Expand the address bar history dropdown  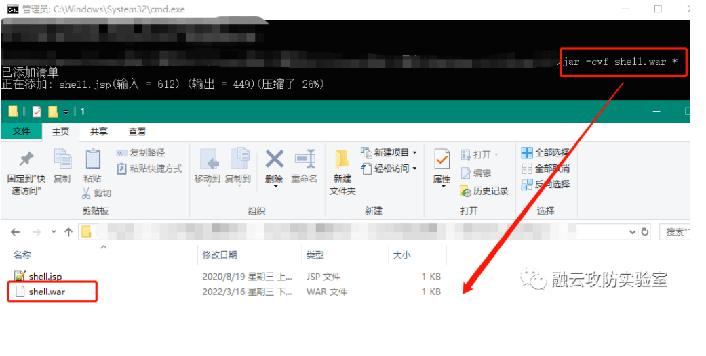(633, 232)
